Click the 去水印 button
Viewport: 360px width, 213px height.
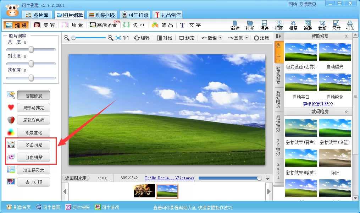tap(34, 182)
